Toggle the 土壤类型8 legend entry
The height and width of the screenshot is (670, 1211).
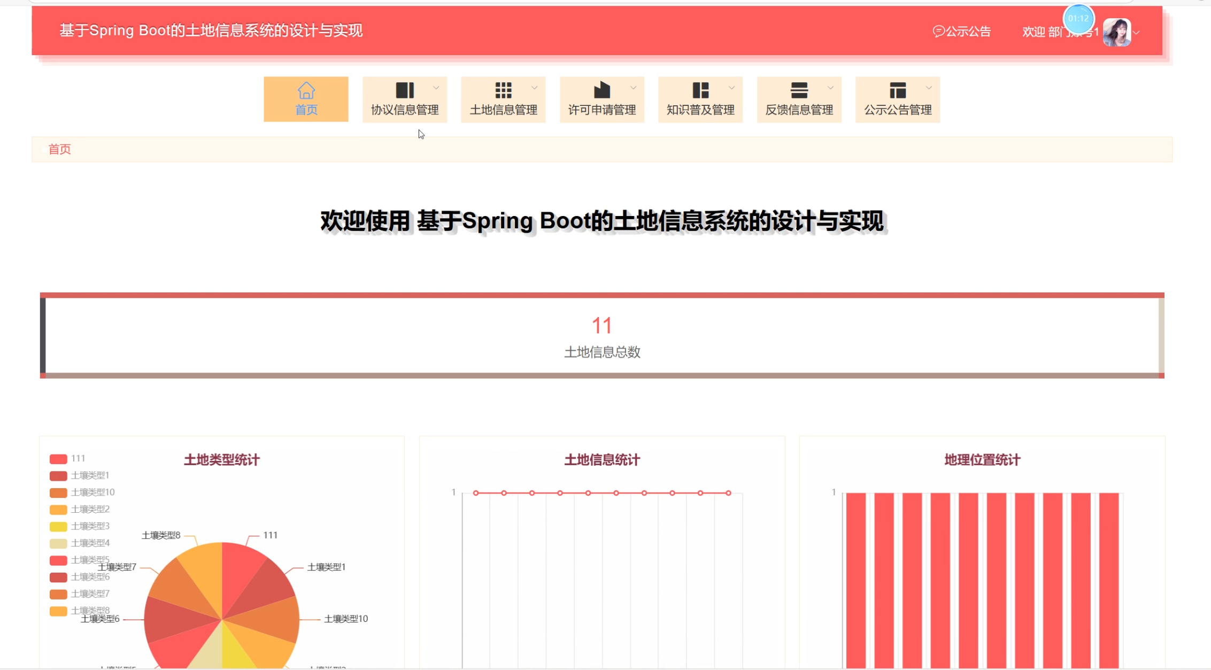[x=79, y=611]
